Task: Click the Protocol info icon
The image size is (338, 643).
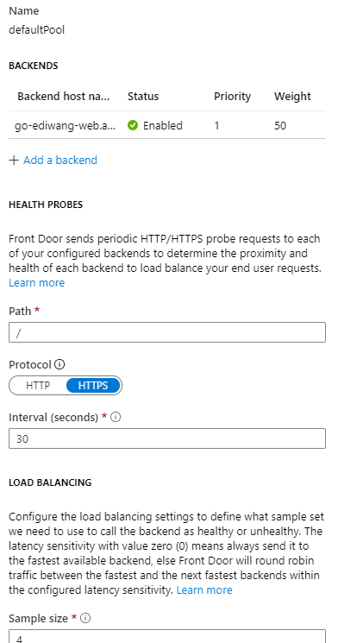Action: [x=59, y=364]
